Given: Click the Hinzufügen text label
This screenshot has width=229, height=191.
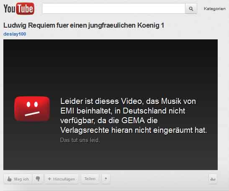Looking at the screenshot, I should (64, 179).
